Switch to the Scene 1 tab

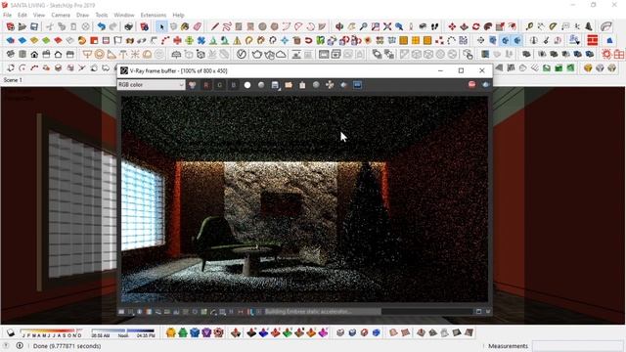coord(13,80)
